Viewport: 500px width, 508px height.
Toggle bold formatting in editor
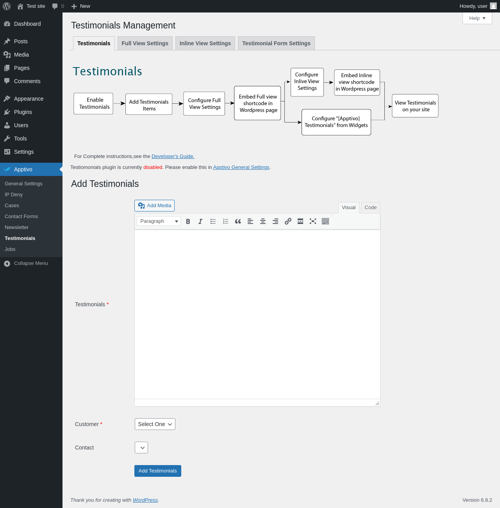(x=188, y=221)
